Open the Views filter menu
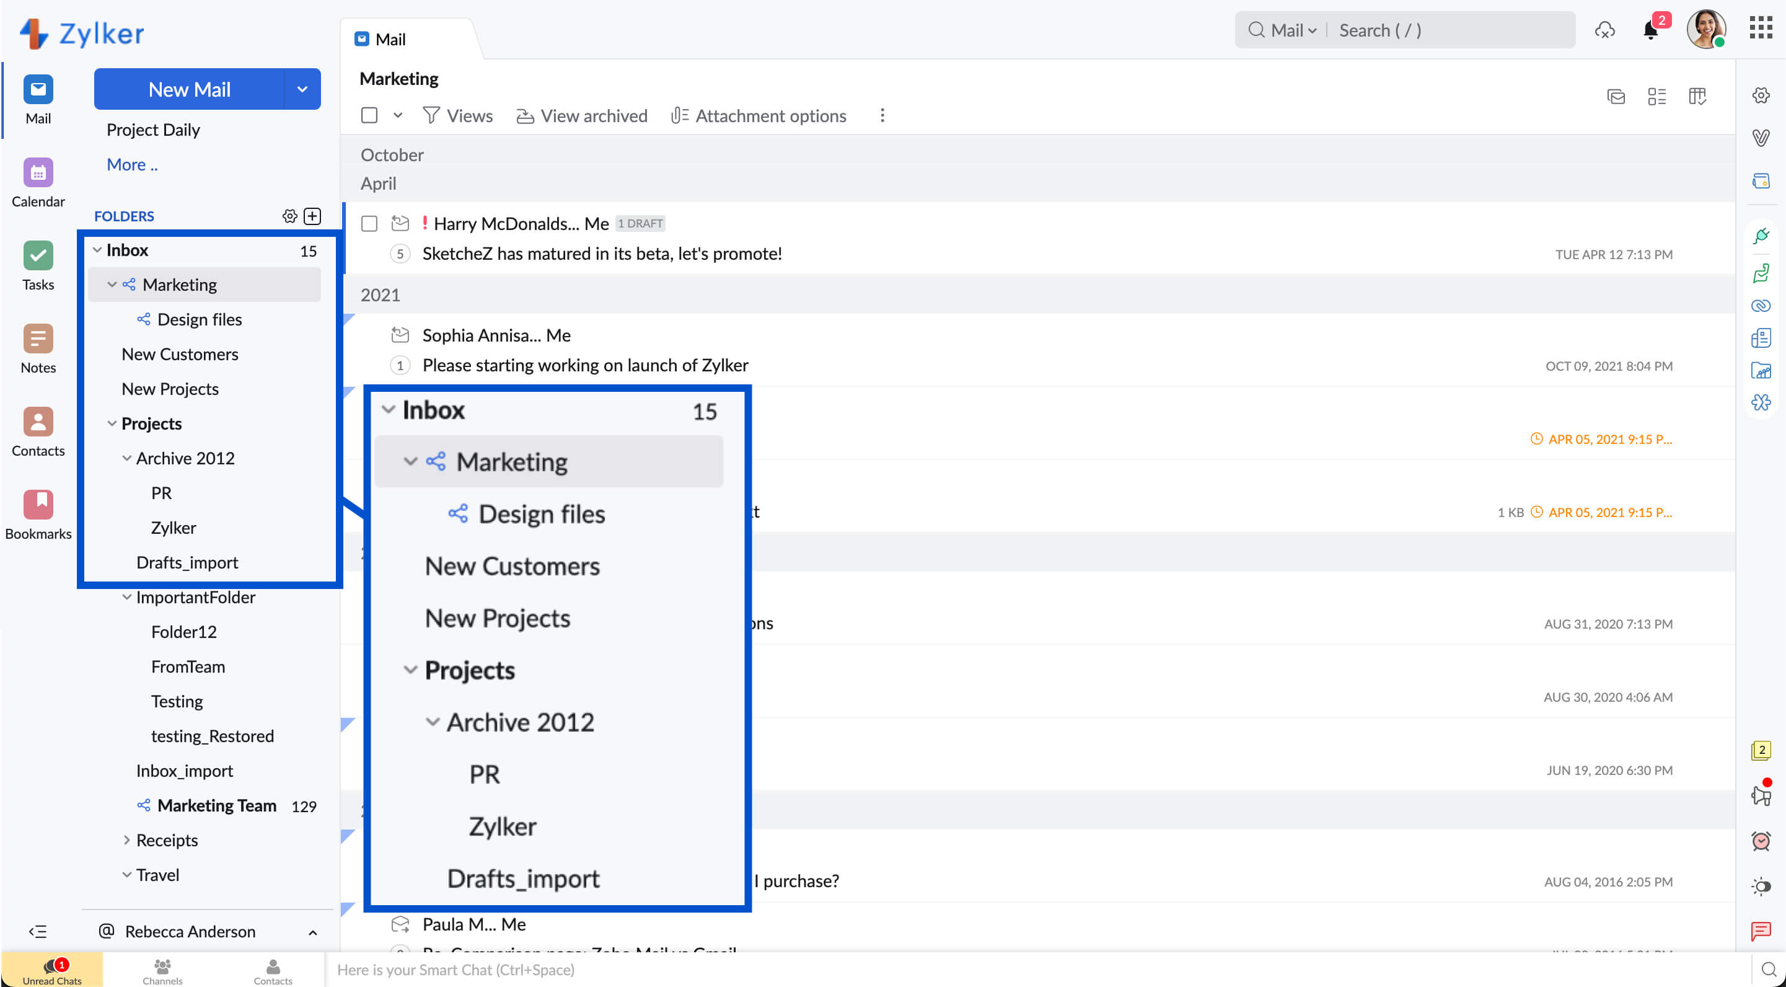 [457, 115]
